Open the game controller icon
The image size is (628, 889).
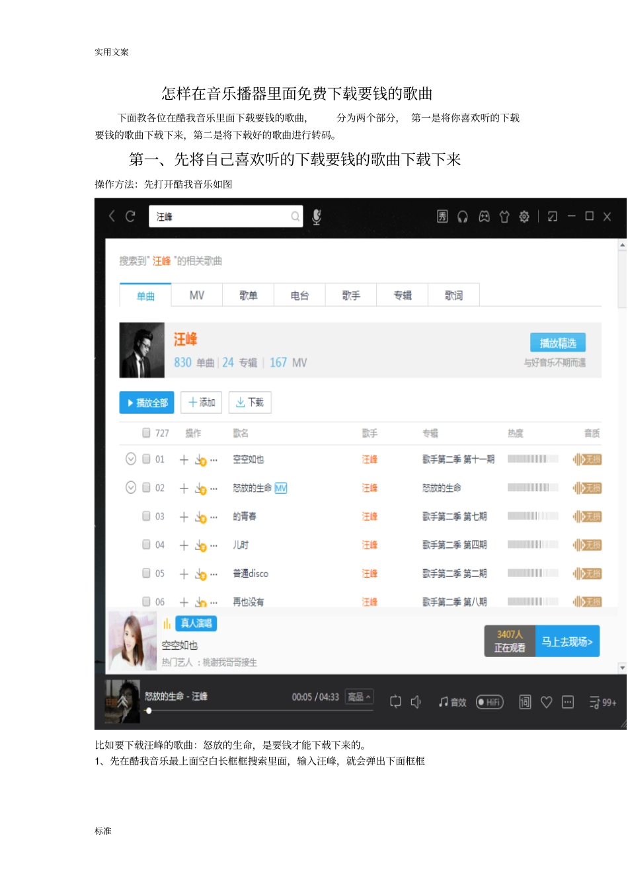click(484, 216)
